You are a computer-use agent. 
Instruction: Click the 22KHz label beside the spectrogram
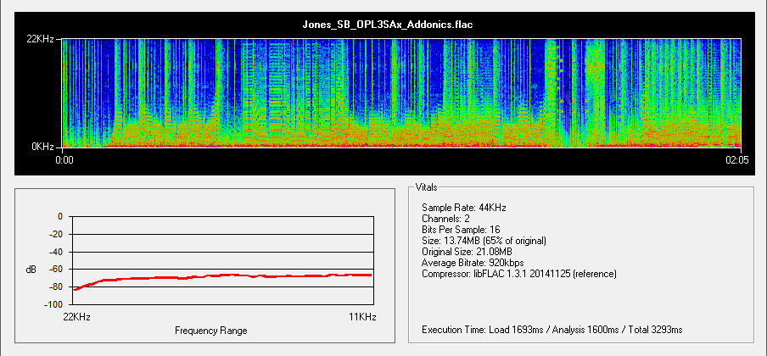42,41
